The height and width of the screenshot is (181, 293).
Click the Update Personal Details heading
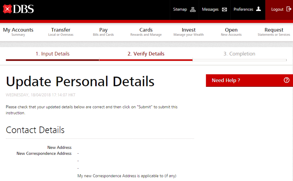(80, 81)
